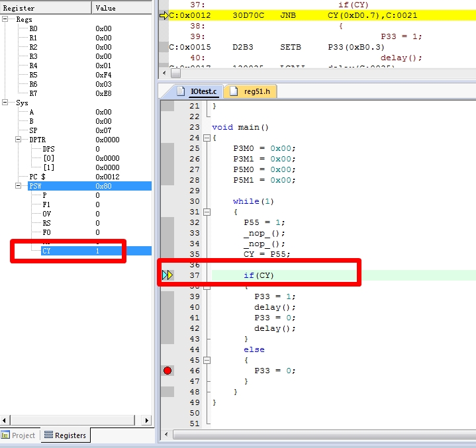Collapse the Regs tree node

[5, 19]
